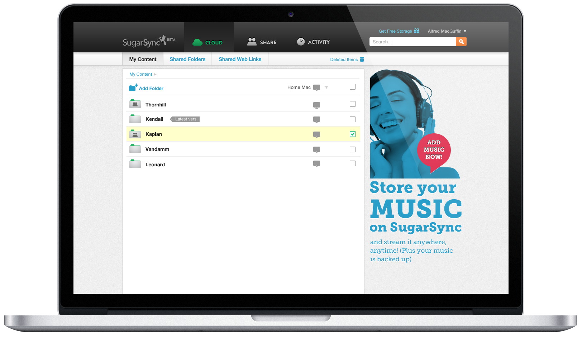The image size is (582, 338).
Task: Toggle the select-all checkbox in header row
Action: [353, 87]
